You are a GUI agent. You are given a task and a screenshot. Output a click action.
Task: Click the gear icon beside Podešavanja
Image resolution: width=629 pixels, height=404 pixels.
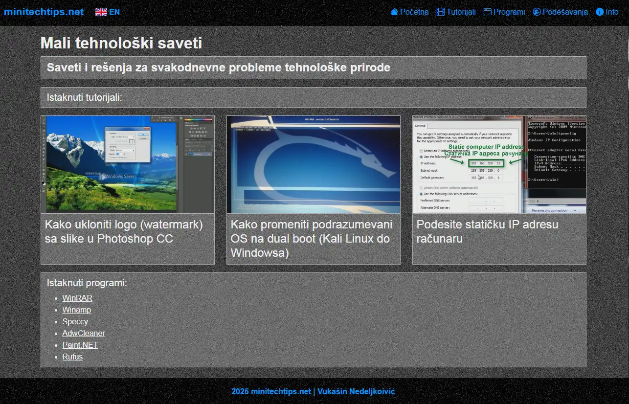point(537,12)
